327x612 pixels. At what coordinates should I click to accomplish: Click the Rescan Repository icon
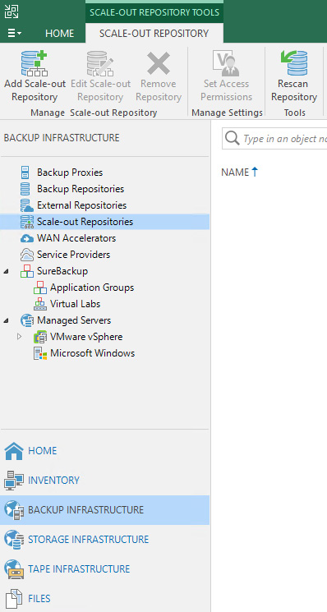294,62
